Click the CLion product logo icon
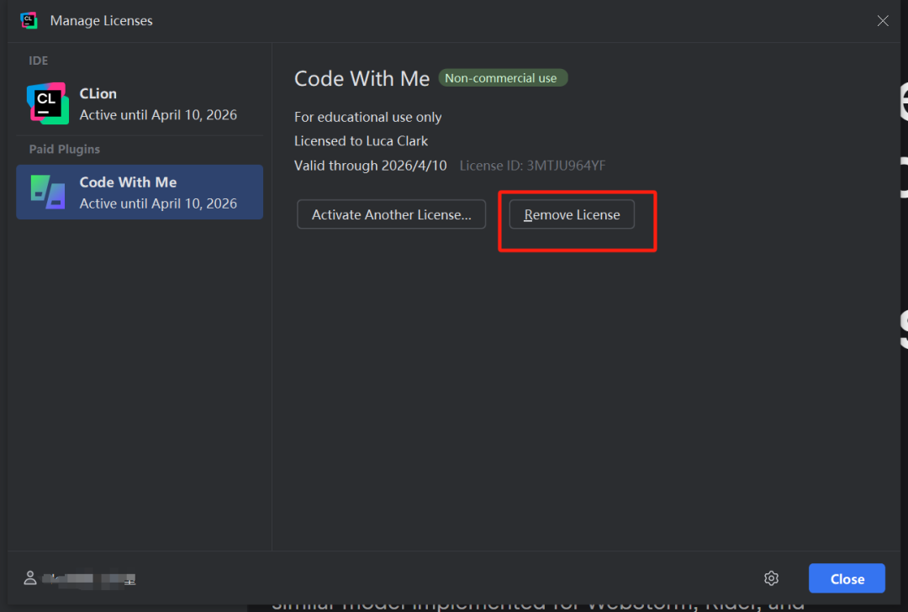Viewport: 908px width, 612px height. (48, 103)
